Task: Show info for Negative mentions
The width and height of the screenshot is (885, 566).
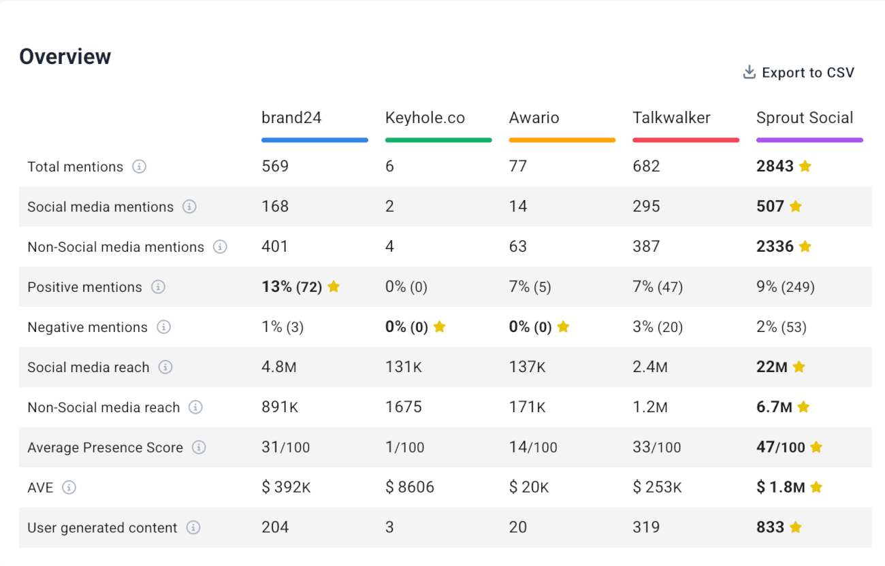Action: 163,327
